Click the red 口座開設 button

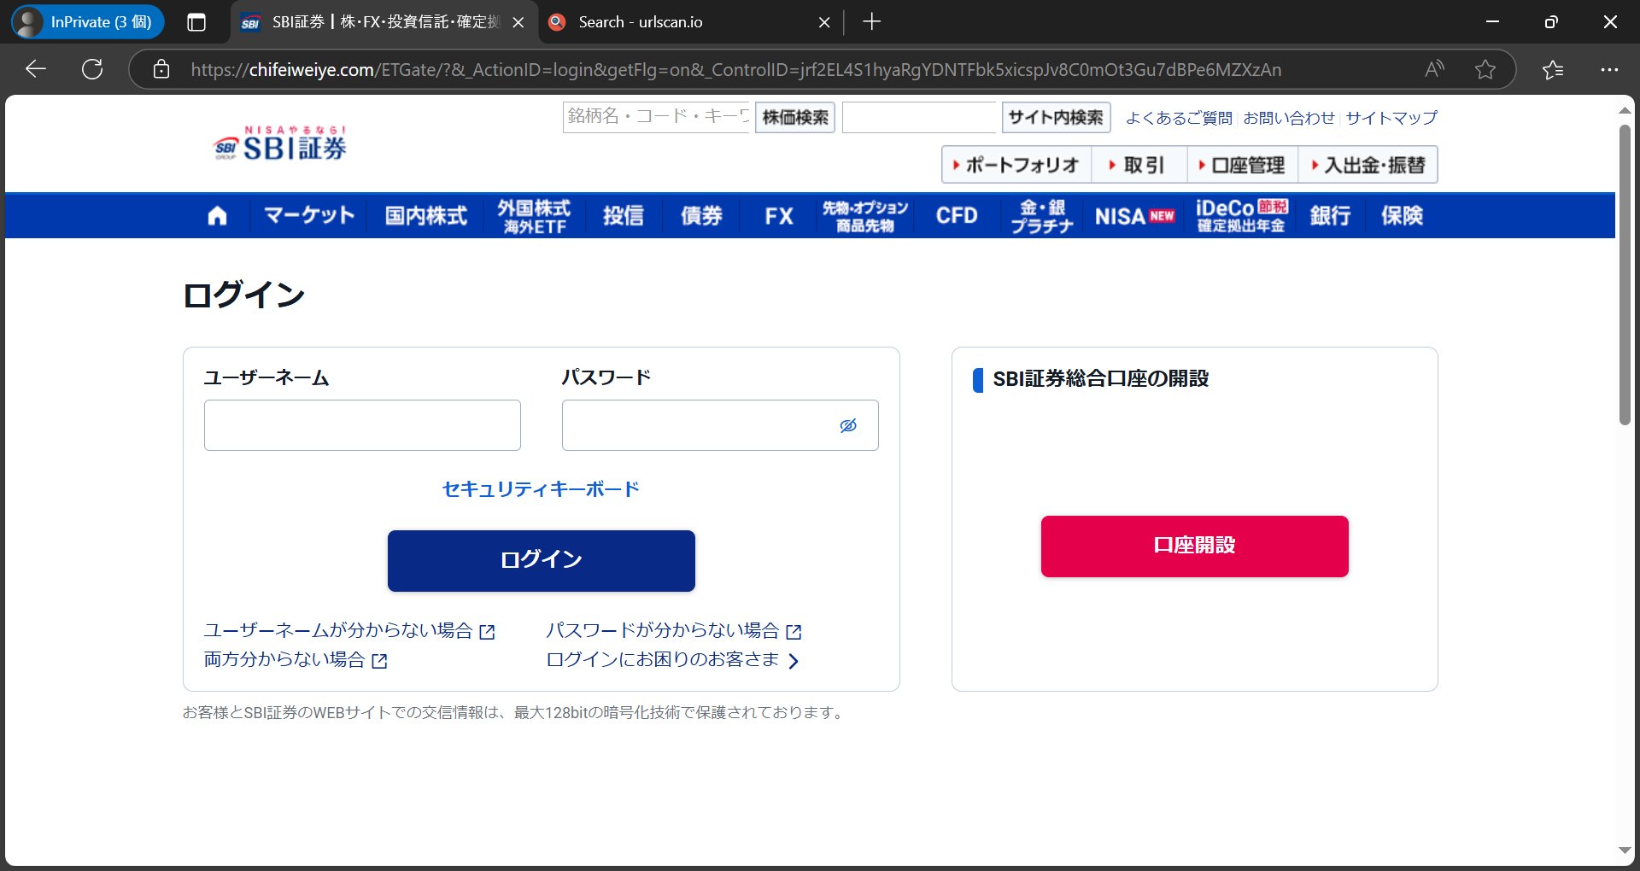[x=1195, y=546]
